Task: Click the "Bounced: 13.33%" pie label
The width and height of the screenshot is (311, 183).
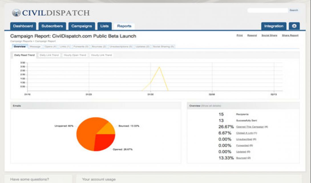Action: (x=129, y=126)
